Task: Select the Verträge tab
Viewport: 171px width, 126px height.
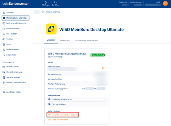Action: 51,40
